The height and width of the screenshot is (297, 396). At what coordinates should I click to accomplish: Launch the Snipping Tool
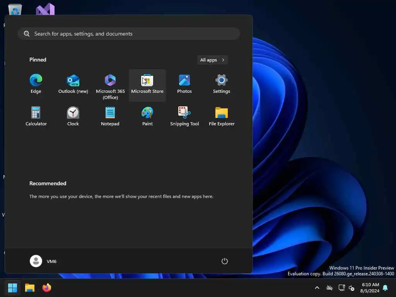pyautogui.click(x=184, y=117)
